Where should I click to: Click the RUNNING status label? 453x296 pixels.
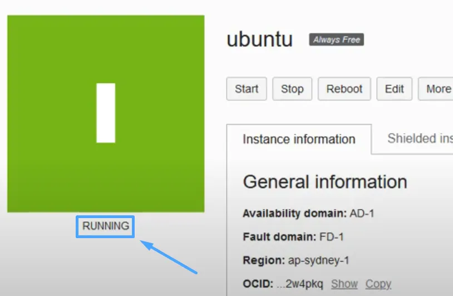coord(105,226)
